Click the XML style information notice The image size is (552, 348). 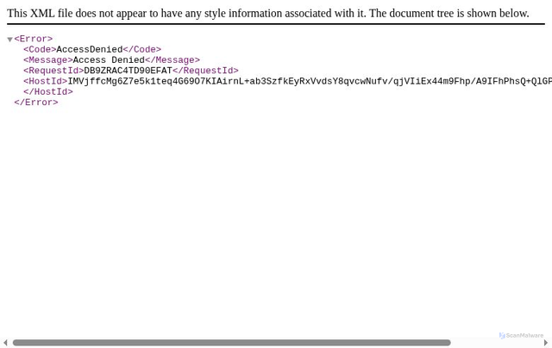pyautogui.click(x=268, y=14)
